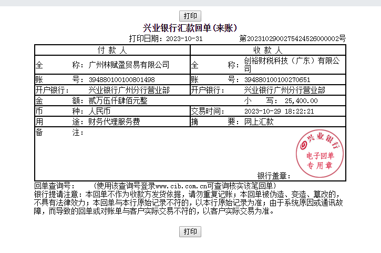Click the receipt number 2023102900275424526000002
The image size is (381, 253).
(x=293, y=39)
